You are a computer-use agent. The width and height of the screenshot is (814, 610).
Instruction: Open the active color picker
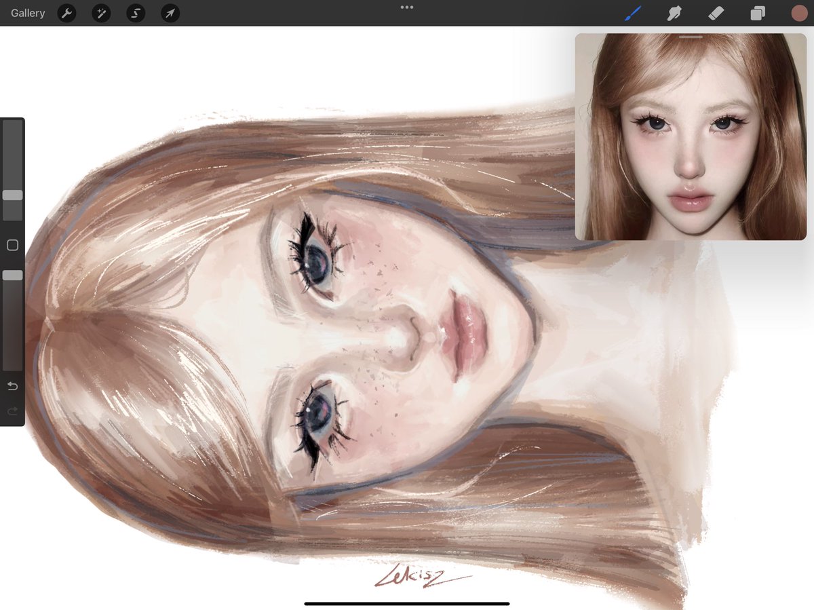(x=798, y=13)
